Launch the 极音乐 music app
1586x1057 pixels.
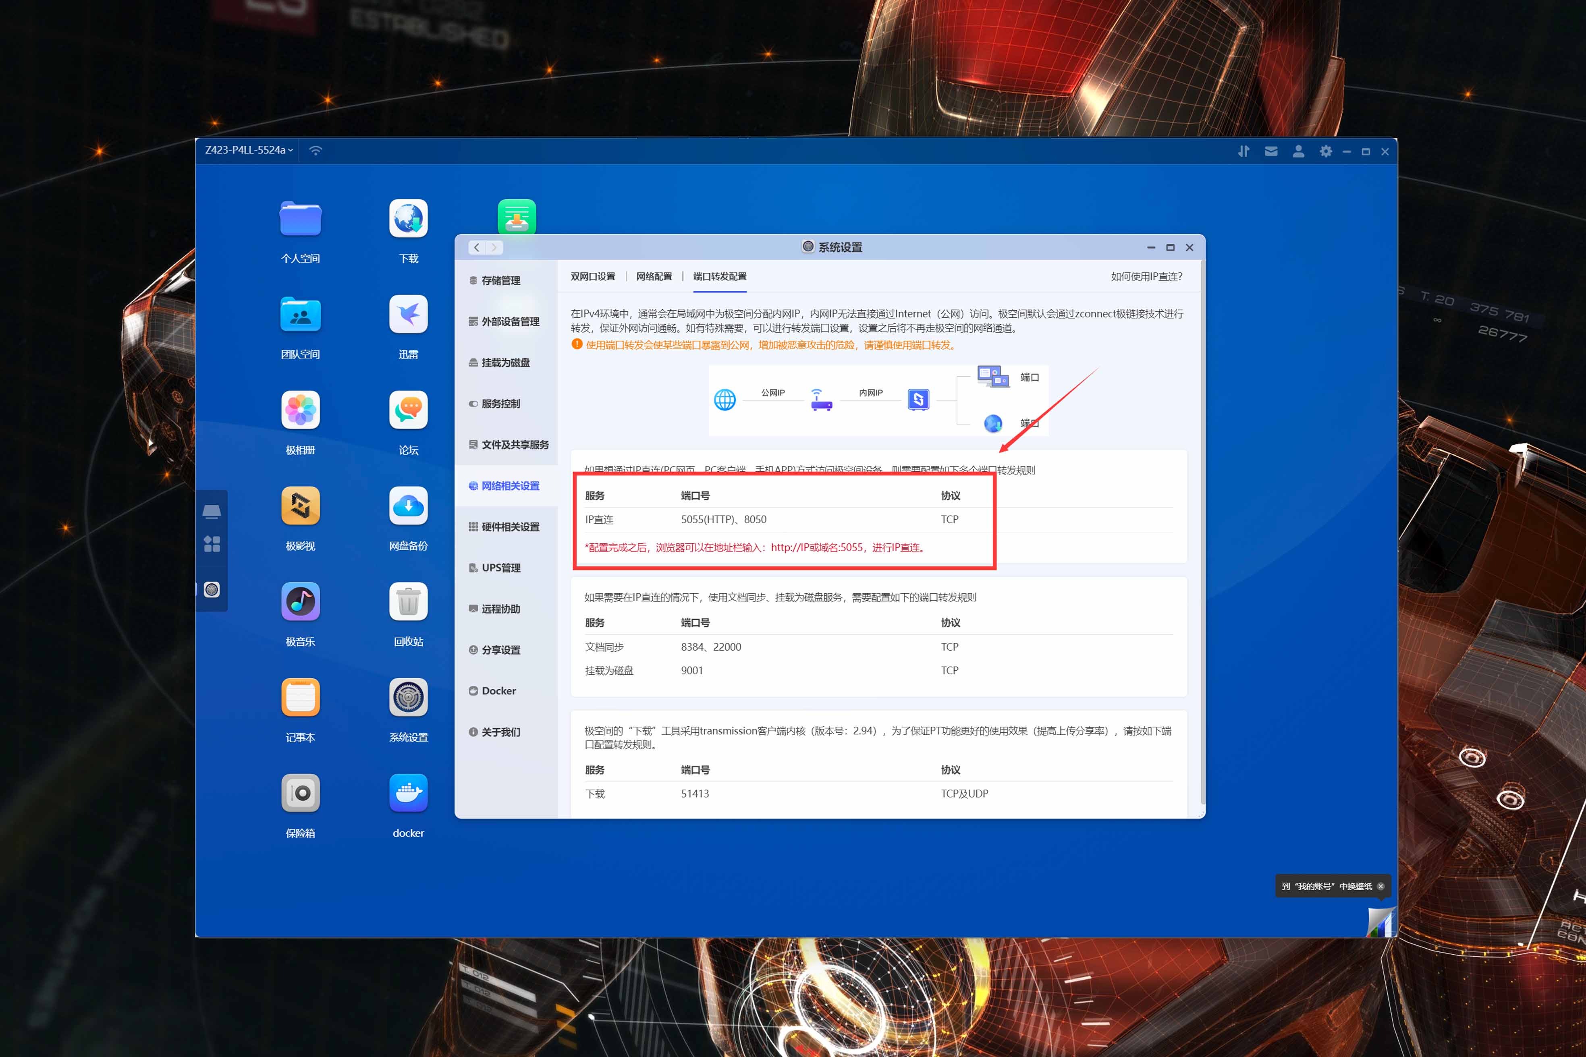click(300, 601)
